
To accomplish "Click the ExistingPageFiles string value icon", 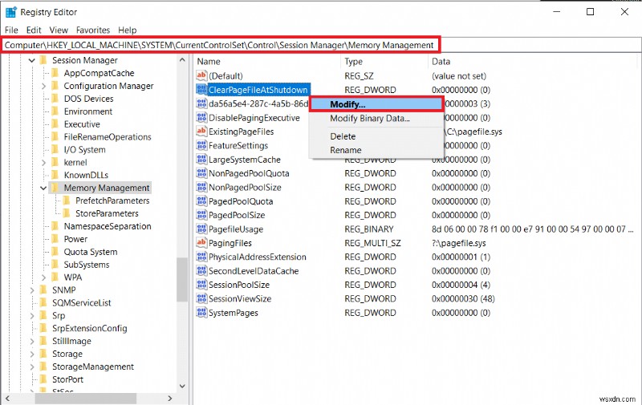I will click(201, 132).
